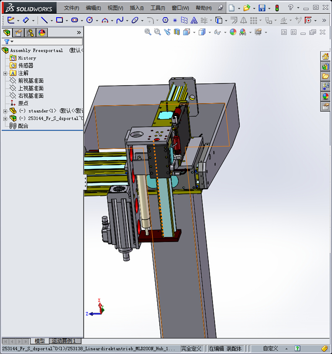This screenshot has height=354, width=332.
Task: Open the PropertyManager panel tab
Action: 18,33
